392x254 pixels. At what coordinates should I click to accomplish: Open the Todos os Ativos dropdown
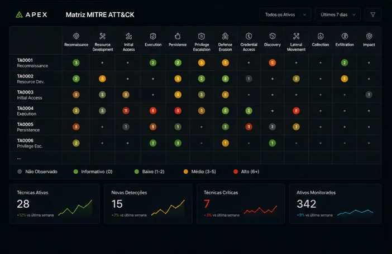(x=285, y=14)
